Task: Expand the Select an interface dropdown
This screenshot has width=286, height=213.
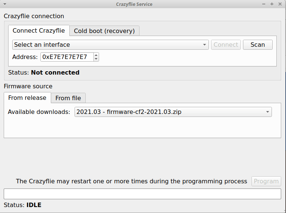Action: 110,45
